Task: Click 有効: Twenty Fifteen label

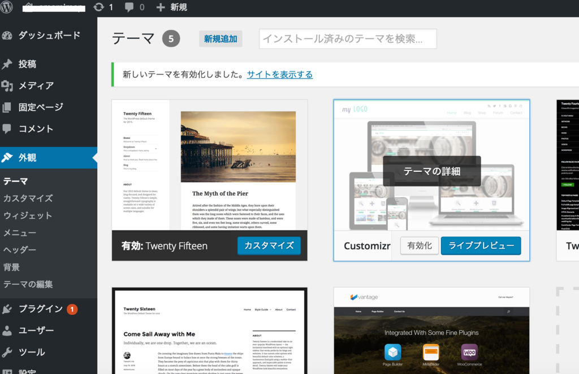Action: click(x=165, y=246)
